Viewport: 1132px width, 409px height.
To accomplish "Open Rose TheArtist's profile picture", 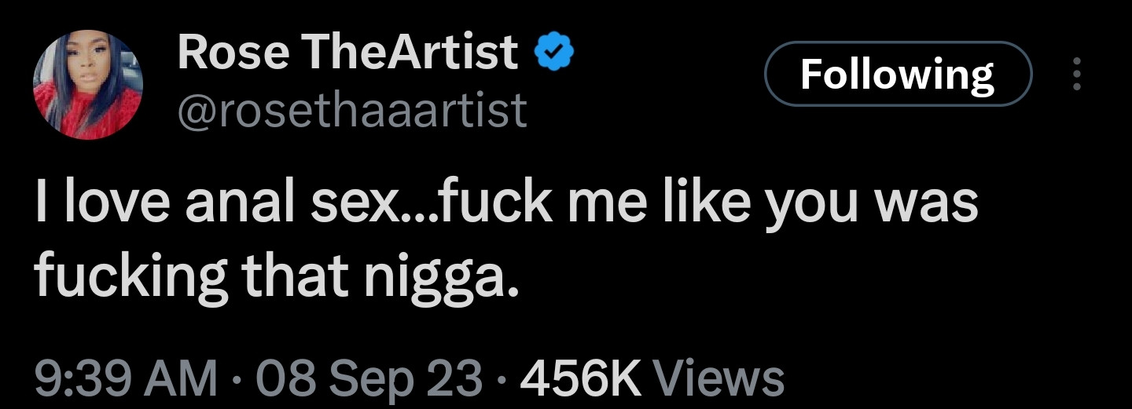I will point(87,85).
